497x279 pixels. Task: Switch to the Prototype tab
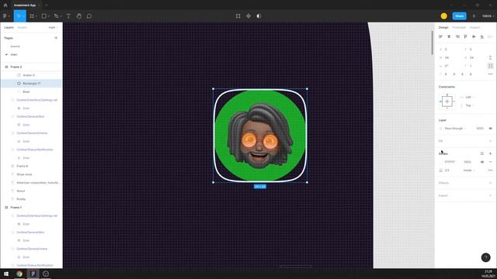(x=459, y=28)
